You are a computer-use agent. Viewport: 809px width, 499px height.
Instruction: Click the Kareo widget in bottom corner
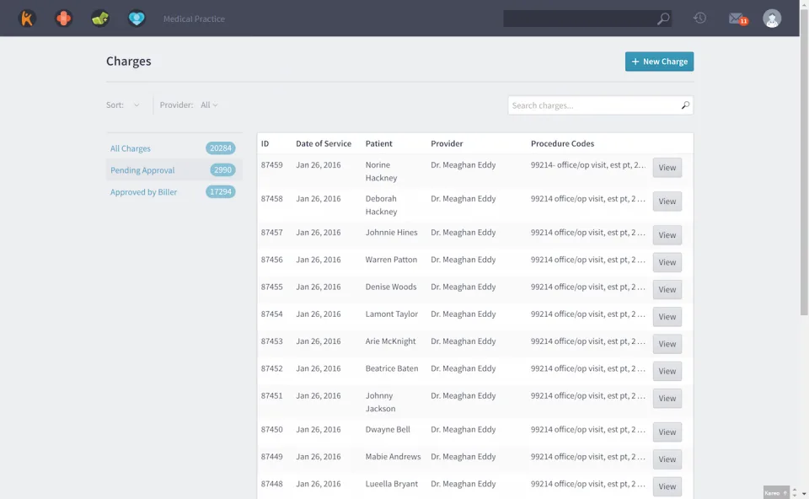click(x=776, y=493)
